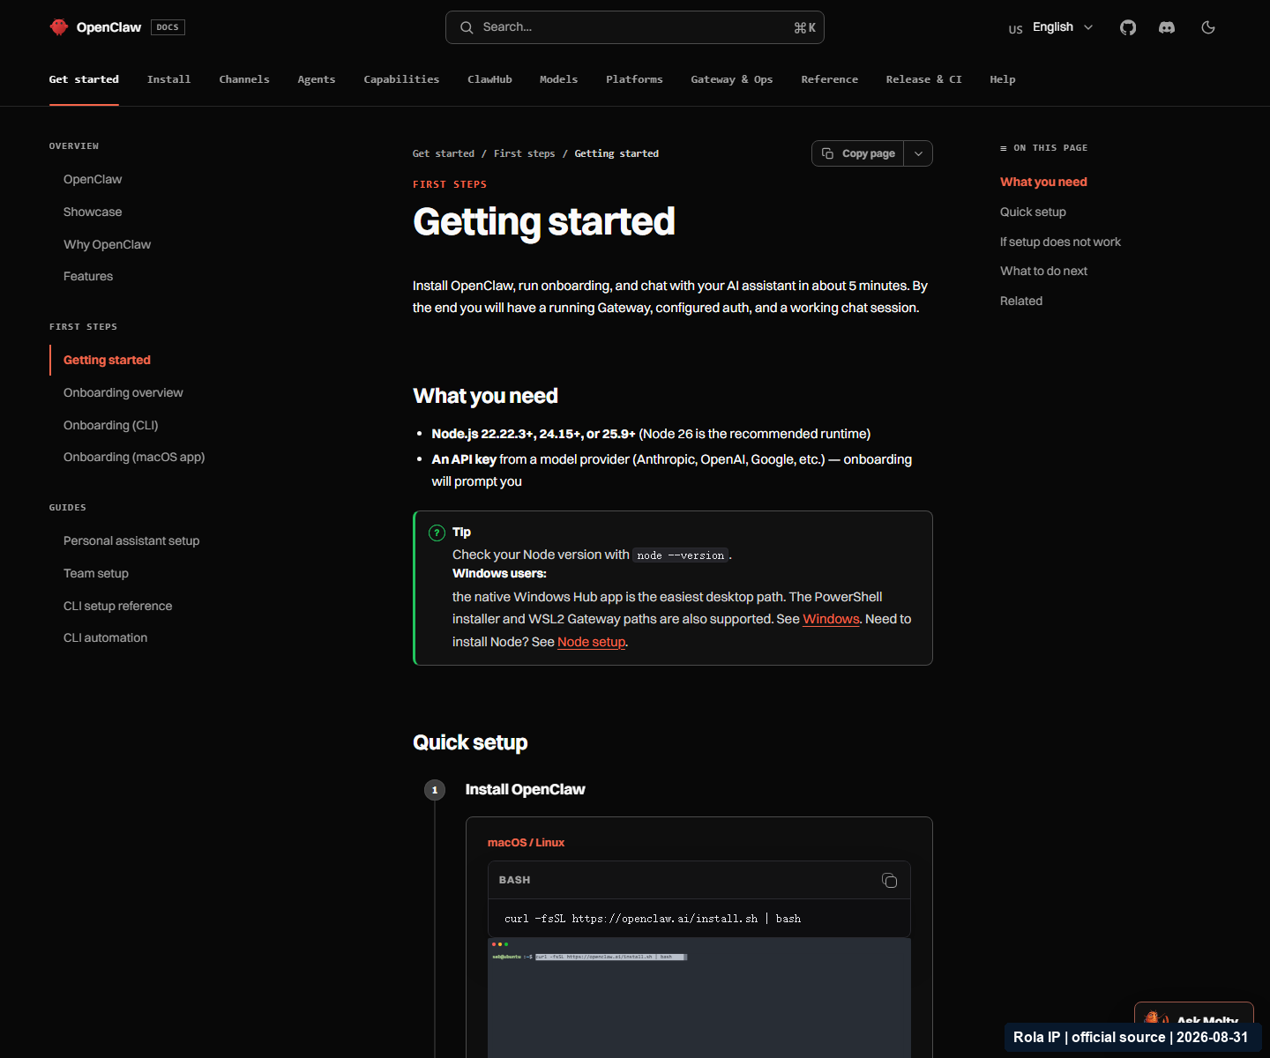Switch to the ClawHub tab
The height and width of the screenshot is (1058, 1270).
[489, 79]
